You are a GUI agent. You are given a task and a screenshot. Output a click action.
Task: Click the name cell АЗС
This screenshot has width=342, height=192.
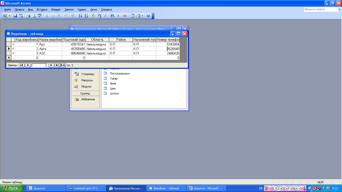pyautogui.click(x=50, y=53)
